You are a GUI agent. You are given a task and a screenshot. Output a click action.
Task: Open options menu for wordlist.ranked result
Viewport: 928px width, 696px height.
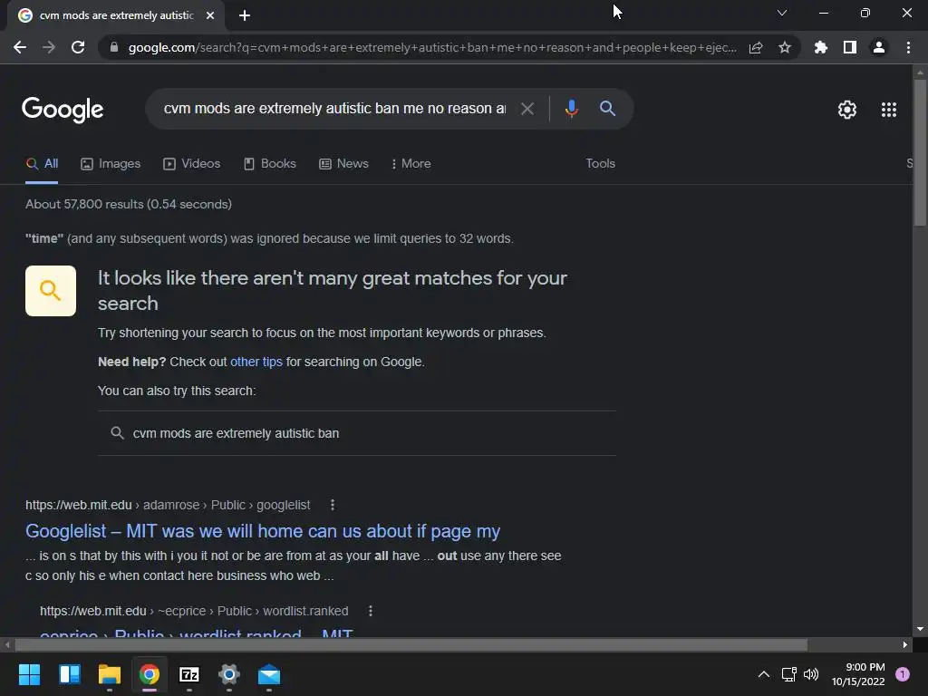pyautogui.click(x=371, y=611)
